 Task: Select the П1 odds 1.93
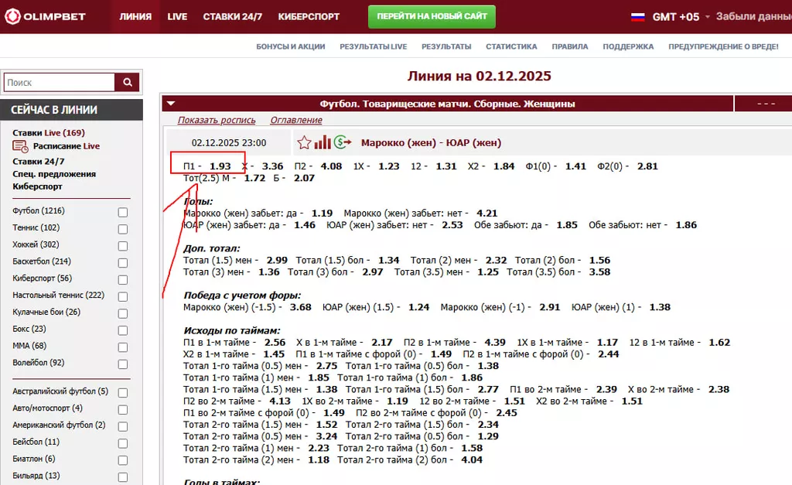click(220, 166)
